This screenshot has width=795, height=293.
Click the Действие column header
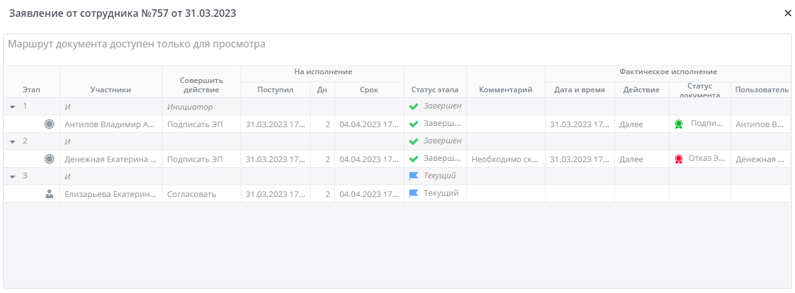(641, 90)
